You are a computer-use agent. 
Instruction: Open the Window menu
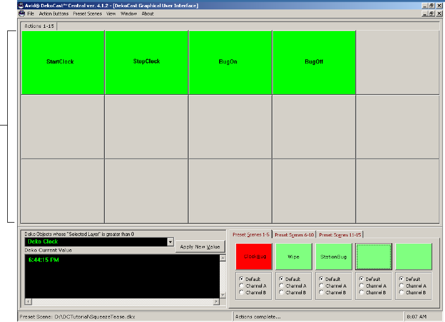129,14
